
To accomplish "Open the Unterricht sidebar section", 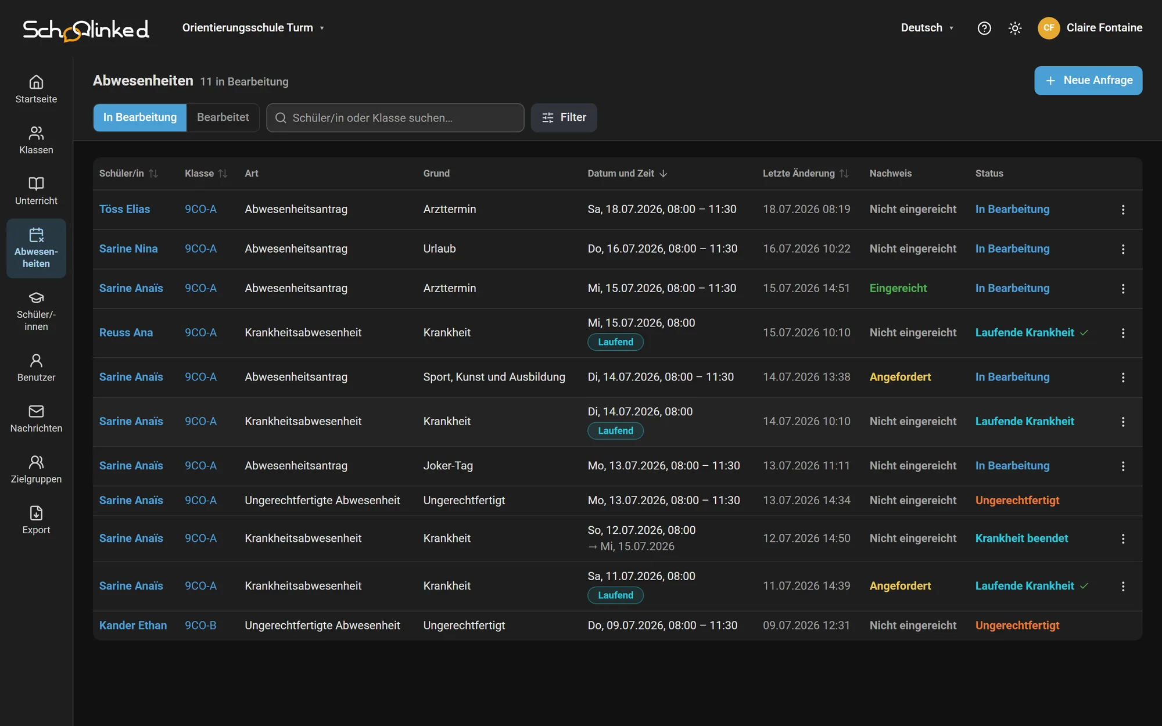I will click(36, 191).
